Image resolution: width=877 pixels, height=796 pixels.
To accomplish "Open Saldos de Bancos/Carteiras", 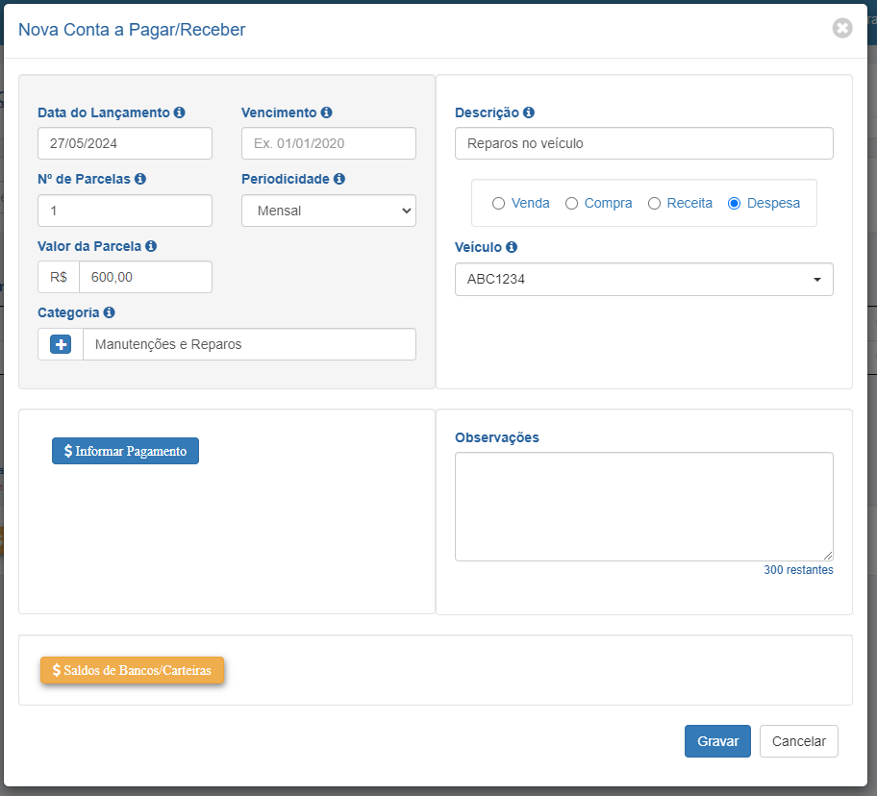I will click(x=132, y=670).
